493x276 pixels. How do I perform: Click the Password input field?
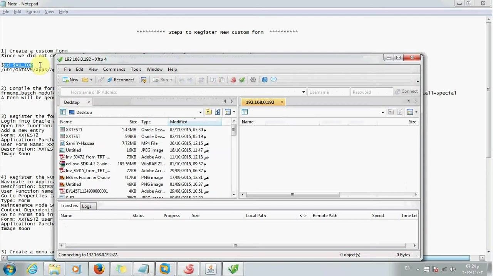pos(371,92)
